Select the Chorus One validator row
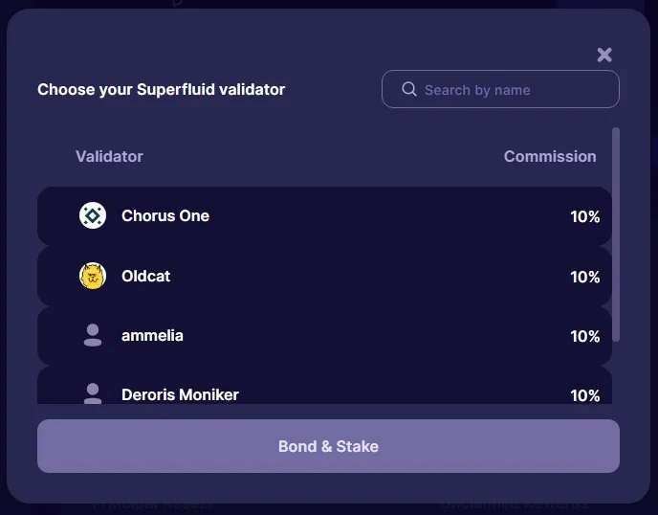This screenshot has width=658, height=515. (324, 216)
